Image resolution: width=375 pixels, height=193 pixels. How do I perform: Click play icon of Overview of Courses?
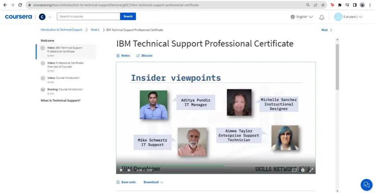tap(43, 63)
